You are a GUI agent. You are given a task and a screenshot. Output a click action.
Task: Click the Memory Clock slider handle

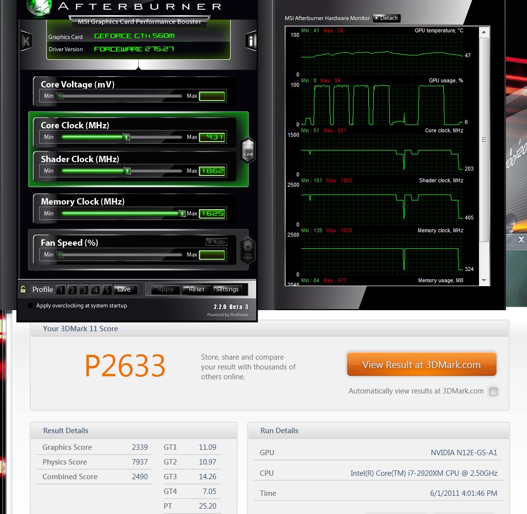[x=182, y=214]
